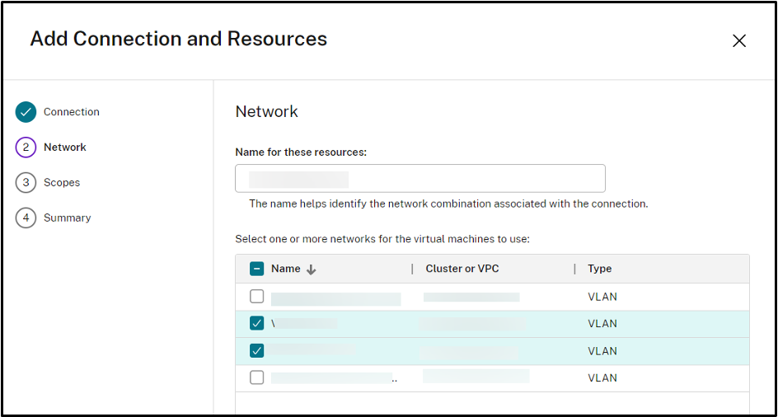Click the completed Connection step checkmark icon
Image resolution: width=778 pixels, height=417 pixels.
[26, 112]
